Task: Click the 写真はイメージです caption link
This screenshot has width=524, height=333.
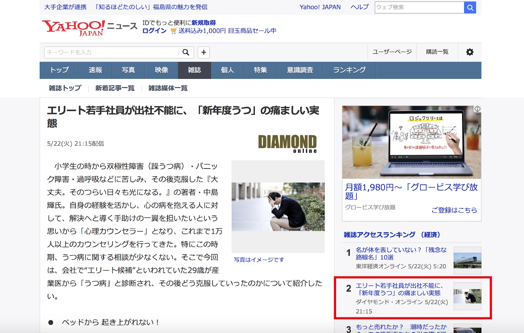Action: 259,259
